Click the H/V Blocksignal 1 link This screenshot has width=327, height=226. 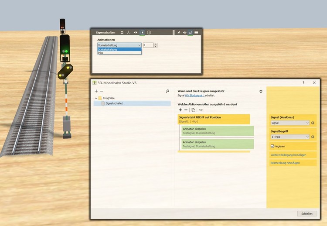tap(194, 95)
